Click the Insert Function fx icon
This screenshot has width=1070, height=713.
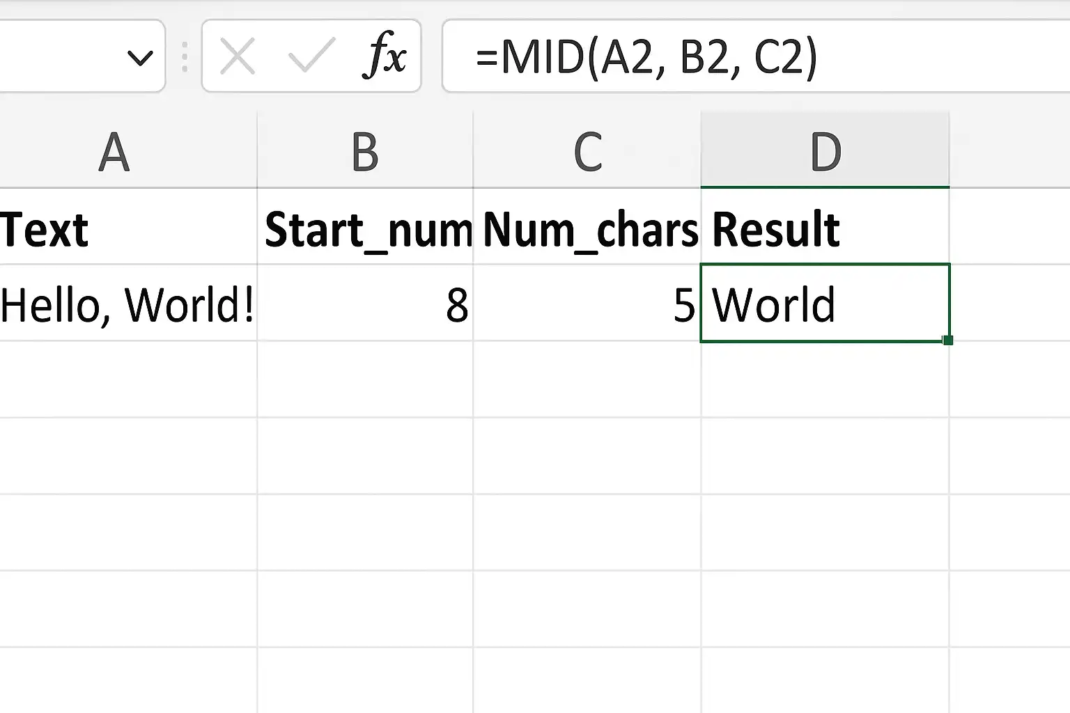[385, 56]
